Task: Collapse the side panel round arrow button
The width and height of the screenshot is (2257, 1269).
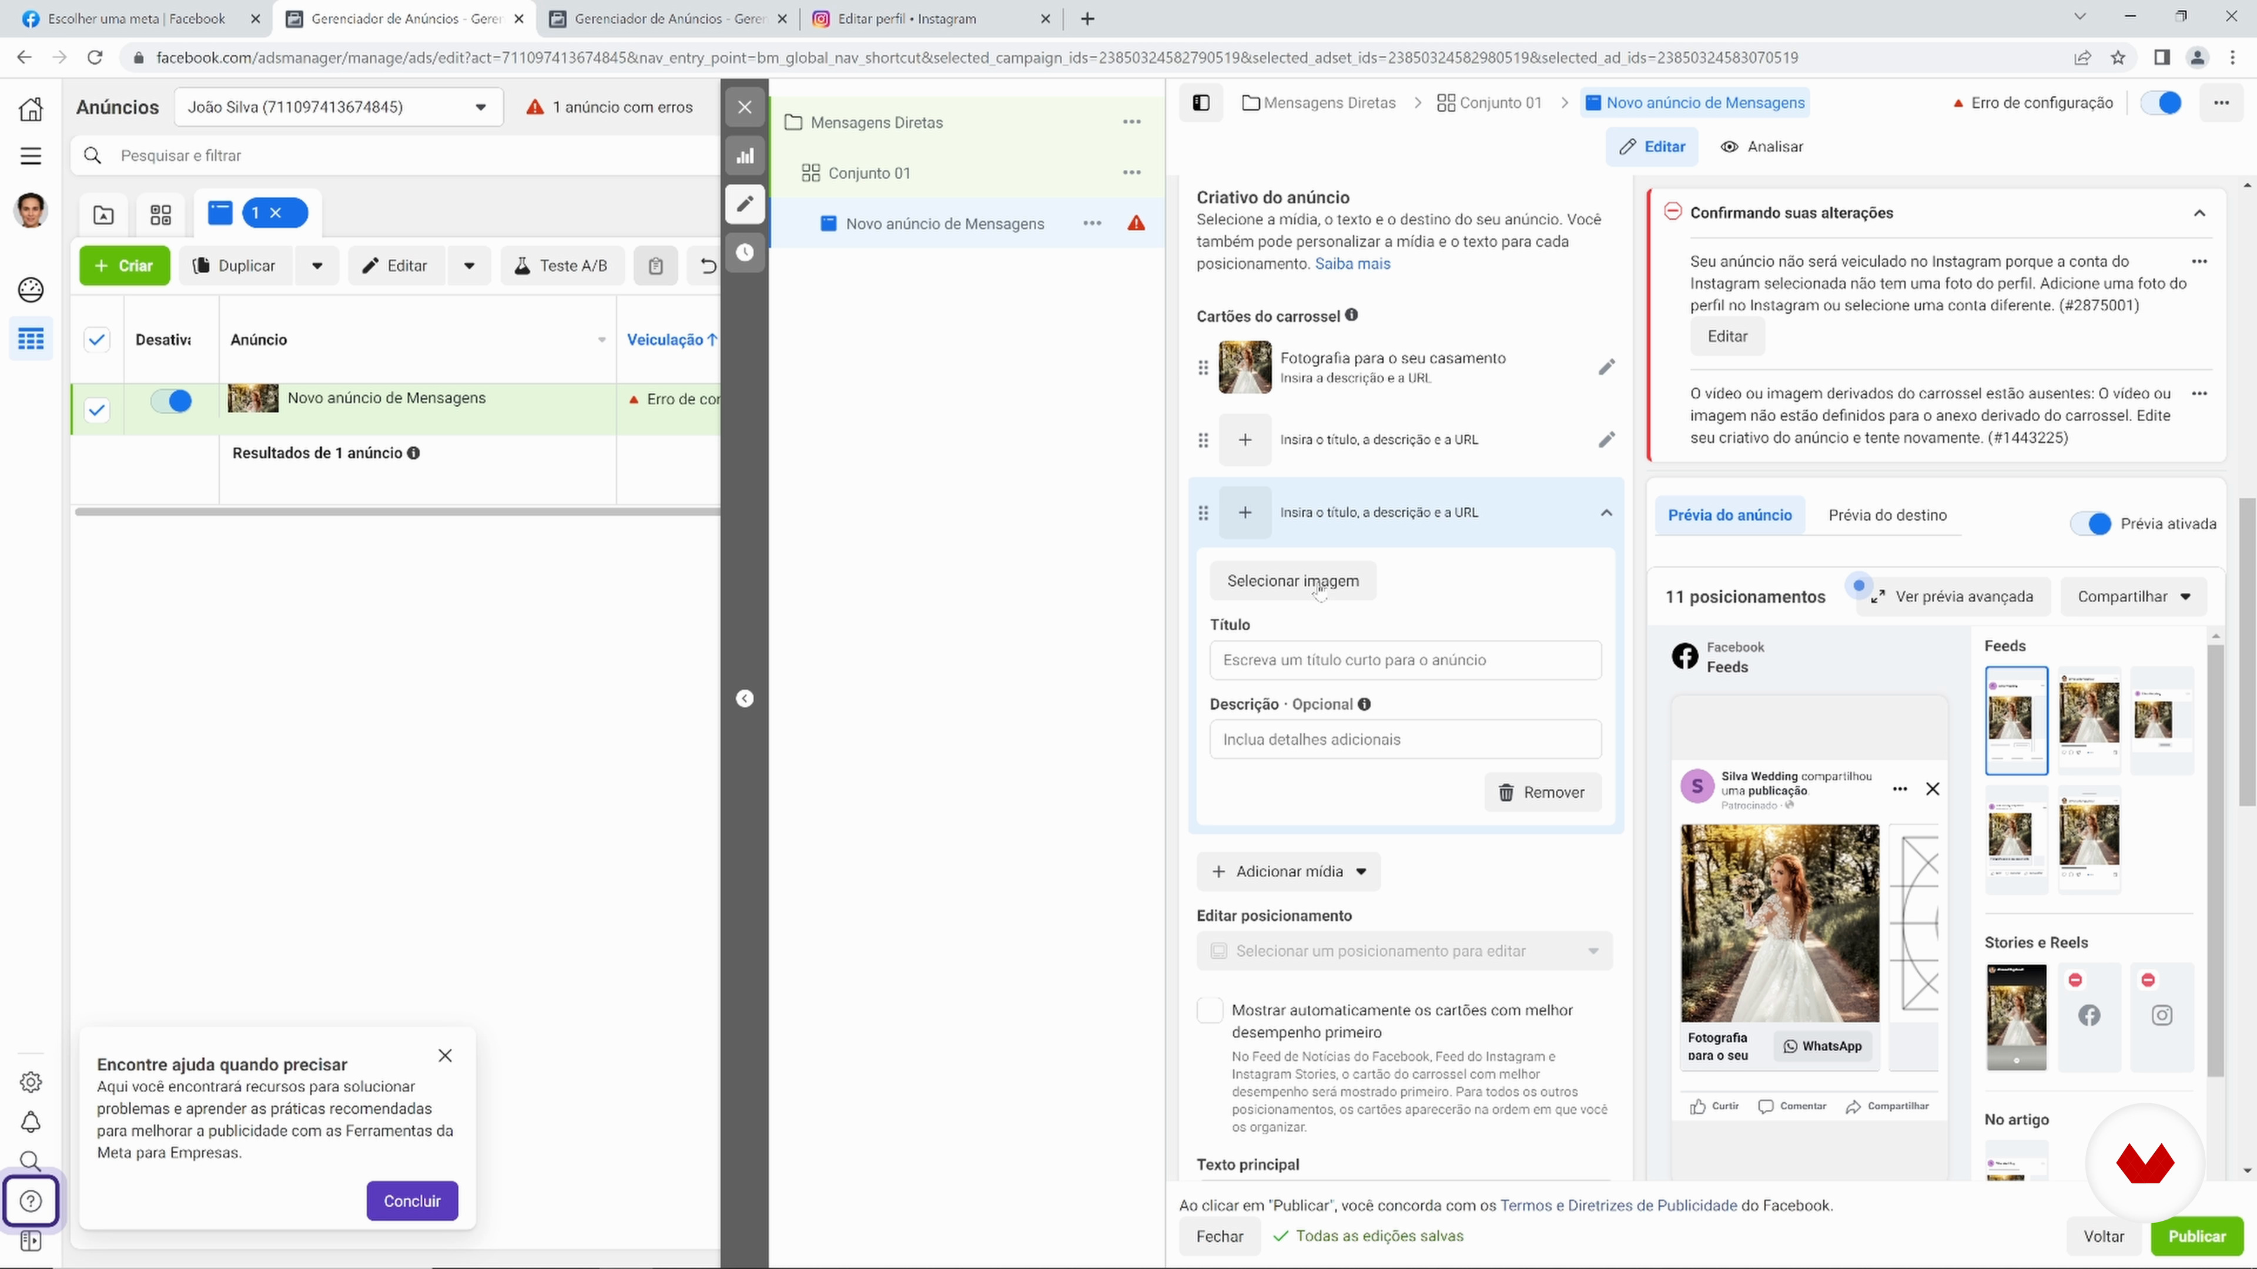Action: (x=745, y=699)
